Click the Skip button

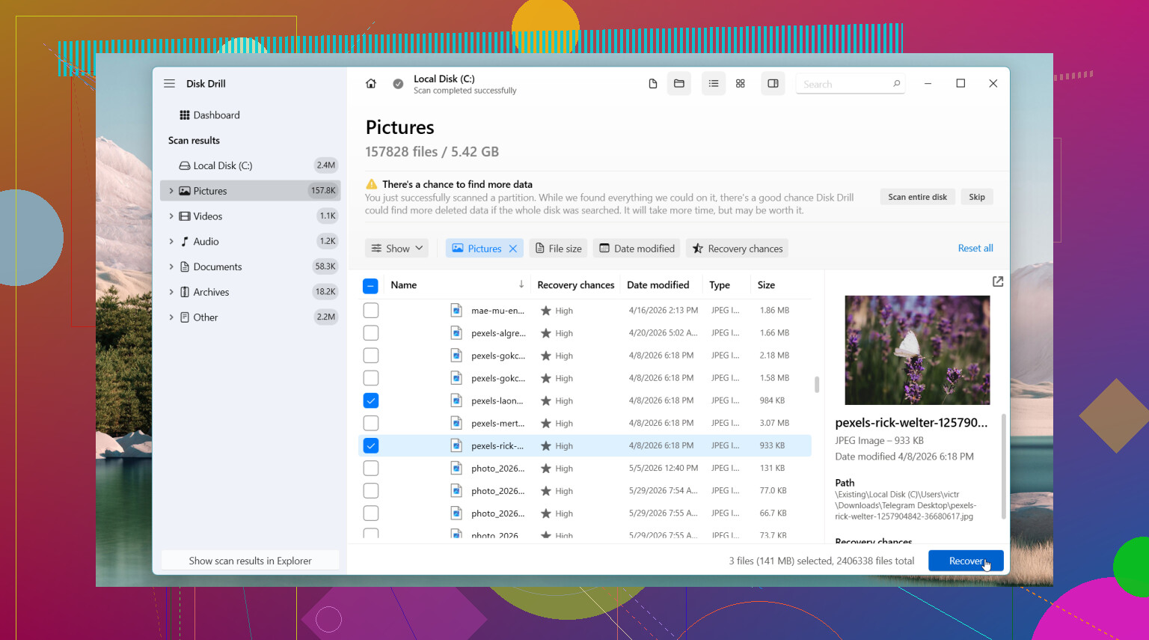click(977, 197)
